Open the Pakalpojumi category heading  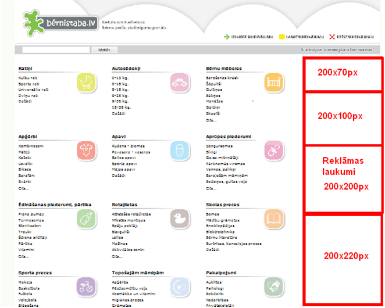coord(221,273)
